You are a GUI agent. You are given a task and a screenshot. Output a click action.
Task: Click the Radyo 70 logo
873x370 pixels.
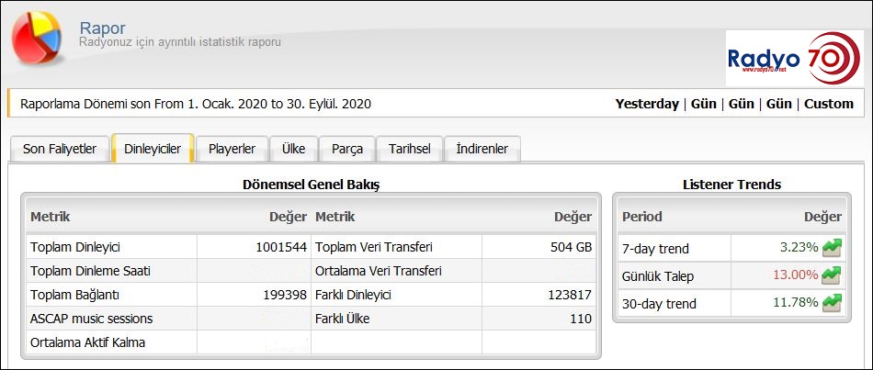[793, 58]
